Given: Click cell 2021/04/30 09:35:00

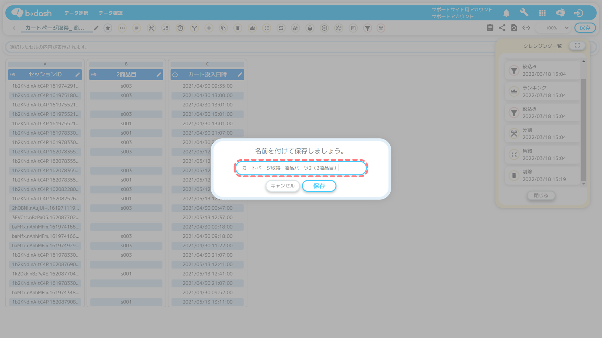Looking at the screenshot, I should pos(207,86).
